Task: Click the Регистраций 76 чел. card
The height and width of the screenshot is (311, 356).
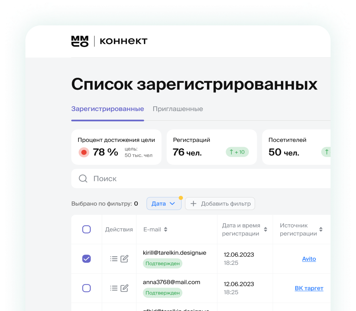Action: (x=212, y=147)
